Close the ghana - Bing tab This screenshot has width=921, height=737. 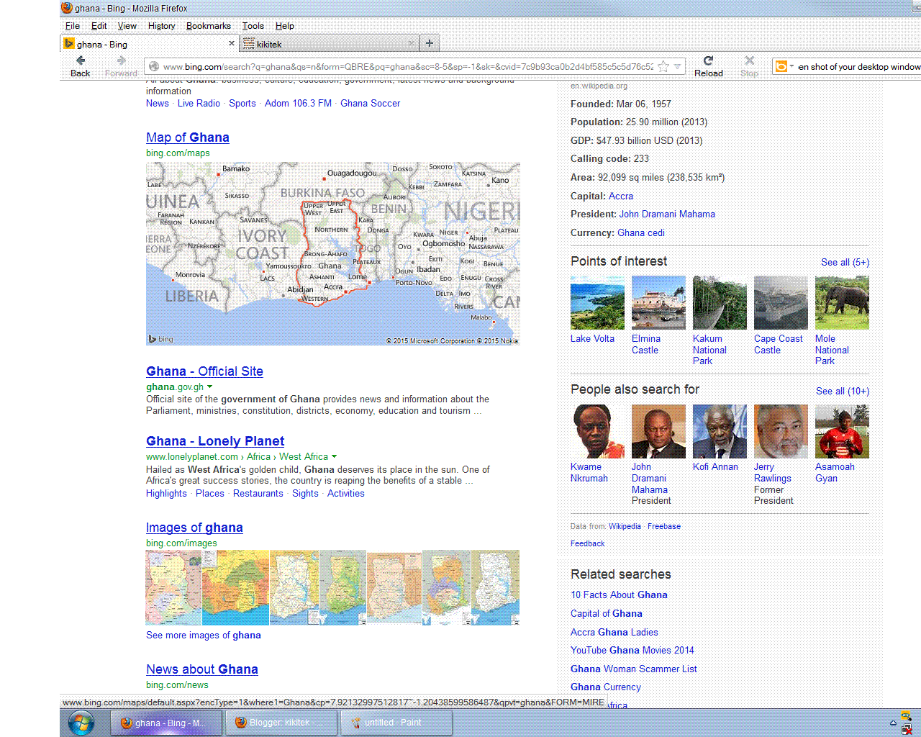coord(232,43)
